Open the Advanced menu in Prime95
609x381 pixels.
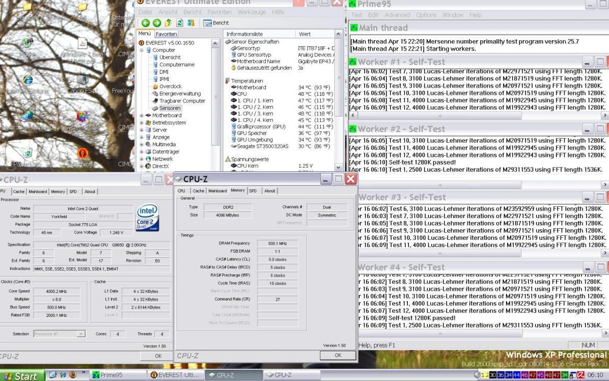pos(397,15)
